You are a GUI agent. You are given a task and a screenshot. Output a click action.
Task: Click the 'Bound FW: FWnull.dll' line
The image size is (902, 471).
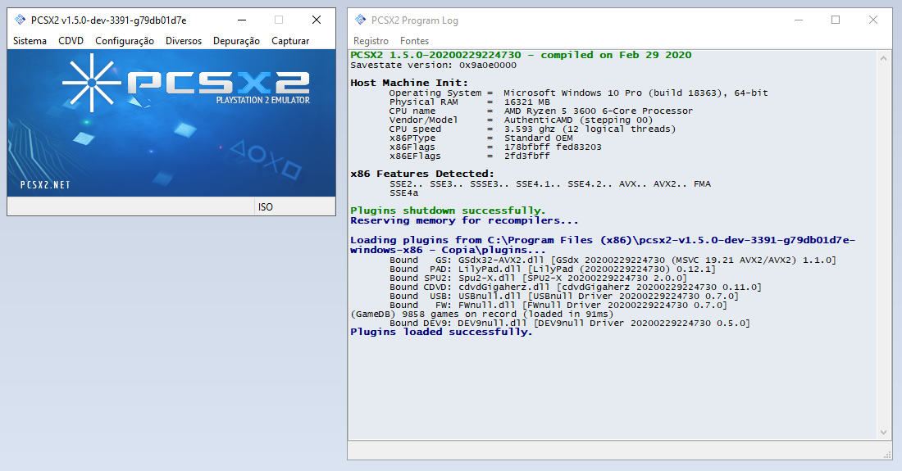(558, 305)
